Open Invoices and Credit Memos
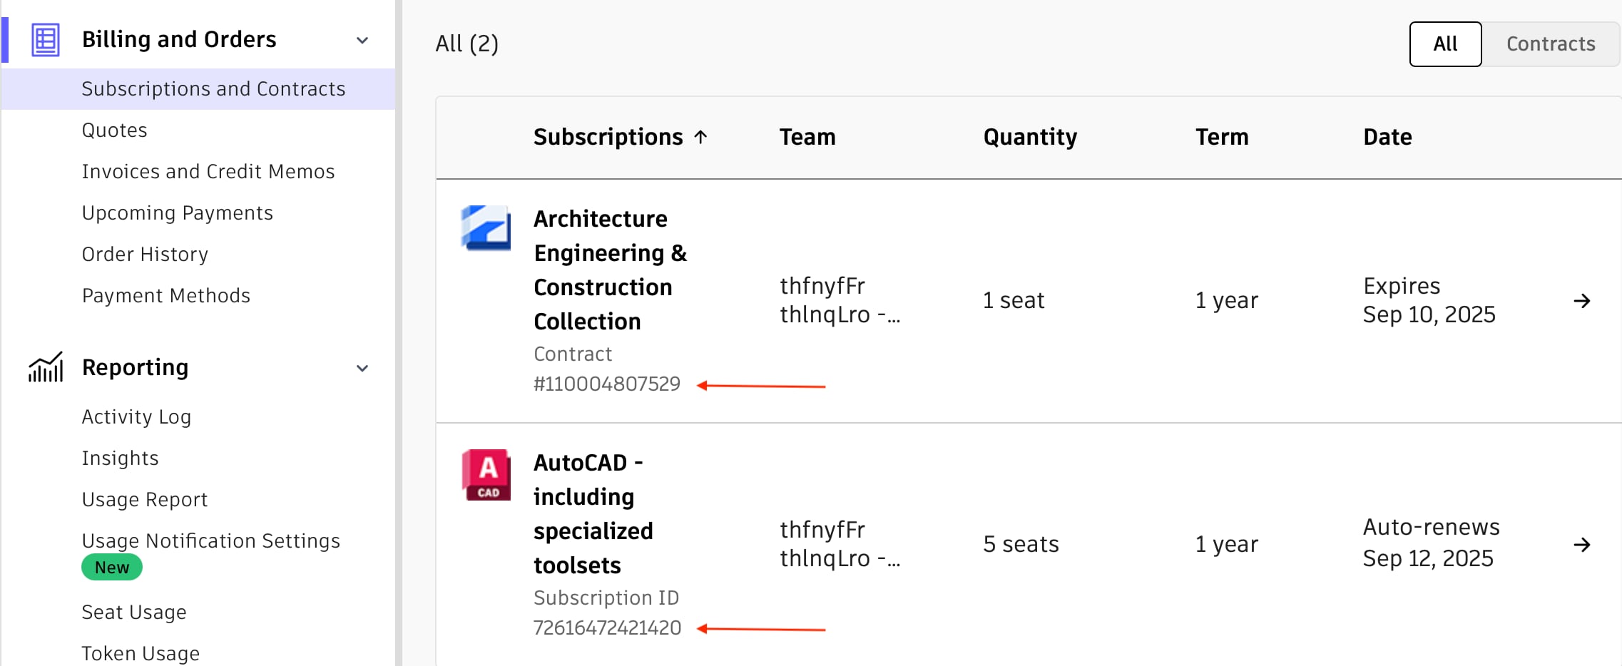Screen dimensions: 1622x666 coord(208,172)
